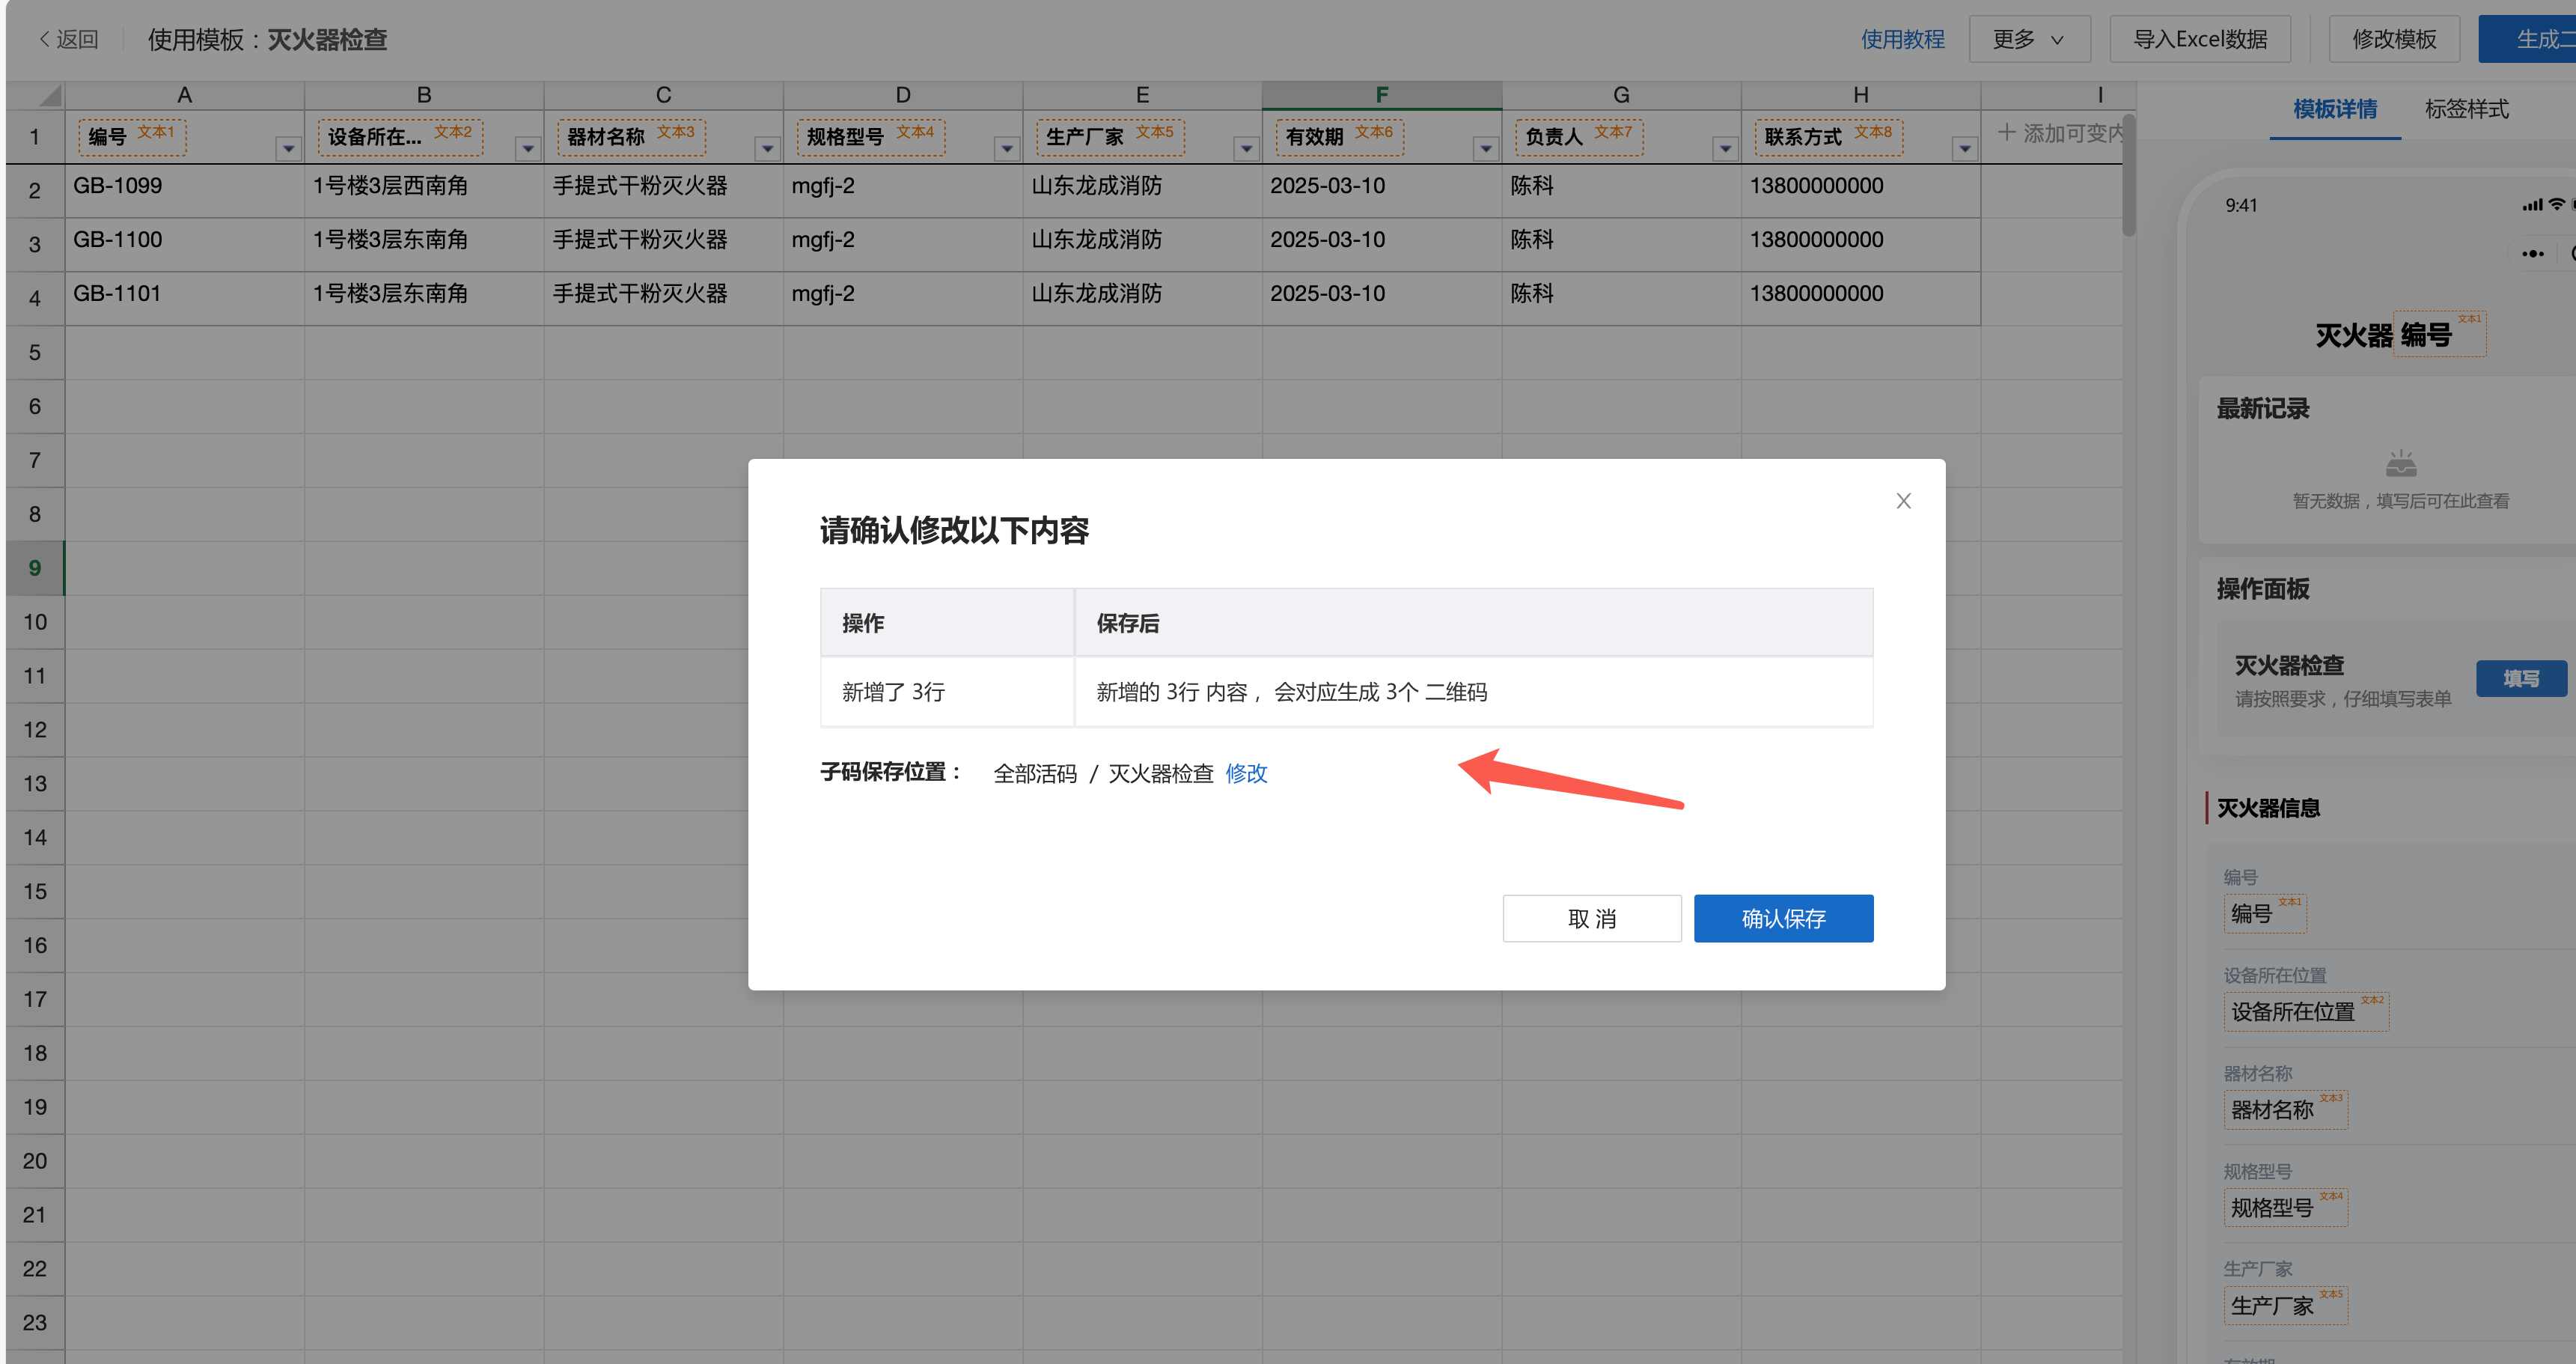The image size is (2576, 1364).
Task: Select column H header
Action: pos(1860,95)
